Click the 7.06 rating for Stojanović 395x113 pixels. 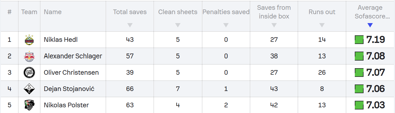click(375, 89)
